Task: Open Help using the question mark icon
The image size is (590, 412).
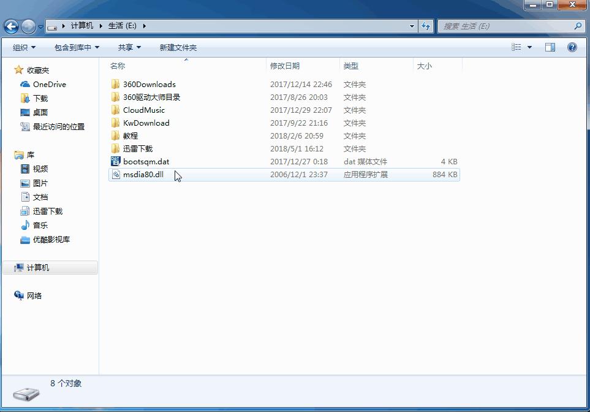Action: coord(571,47)
